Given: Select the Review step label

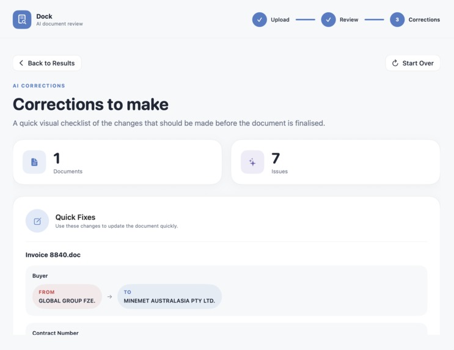Looking at the screenshot, I should [349, 20].
